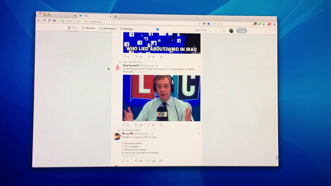
Task: Open Daily Express profile avatar
Action: [118, 68]
